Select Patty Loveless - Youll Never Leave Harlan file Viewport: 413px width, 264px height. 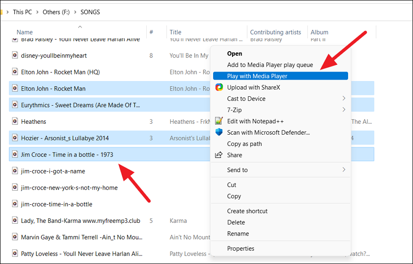click(81, 254)
